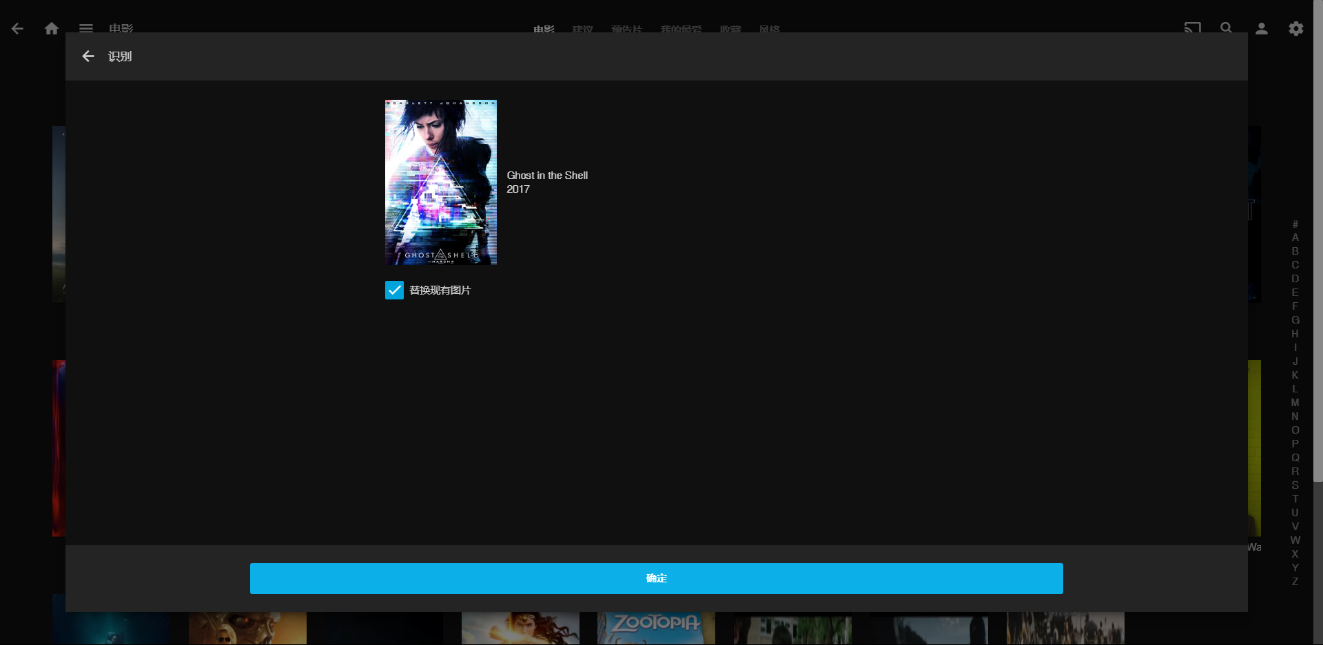Uncheck the 替换现有图片 checkbox
This screenshot has height=645, width=1323.
[394, 290]
